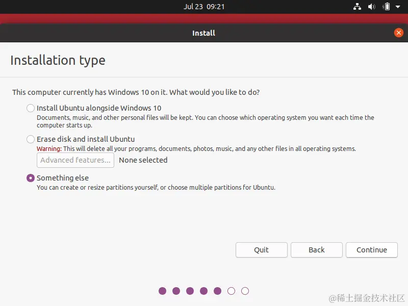Click the None selected text
408x306 pixels.
pos(143,160)
